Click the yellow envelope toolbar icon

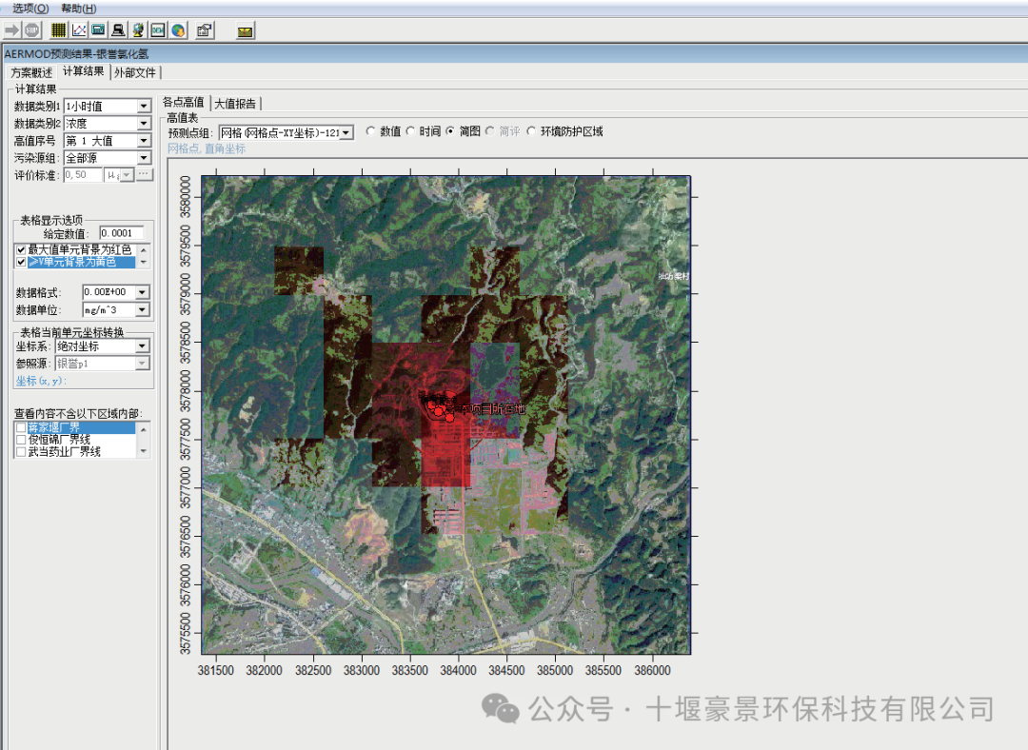point(246,31)
